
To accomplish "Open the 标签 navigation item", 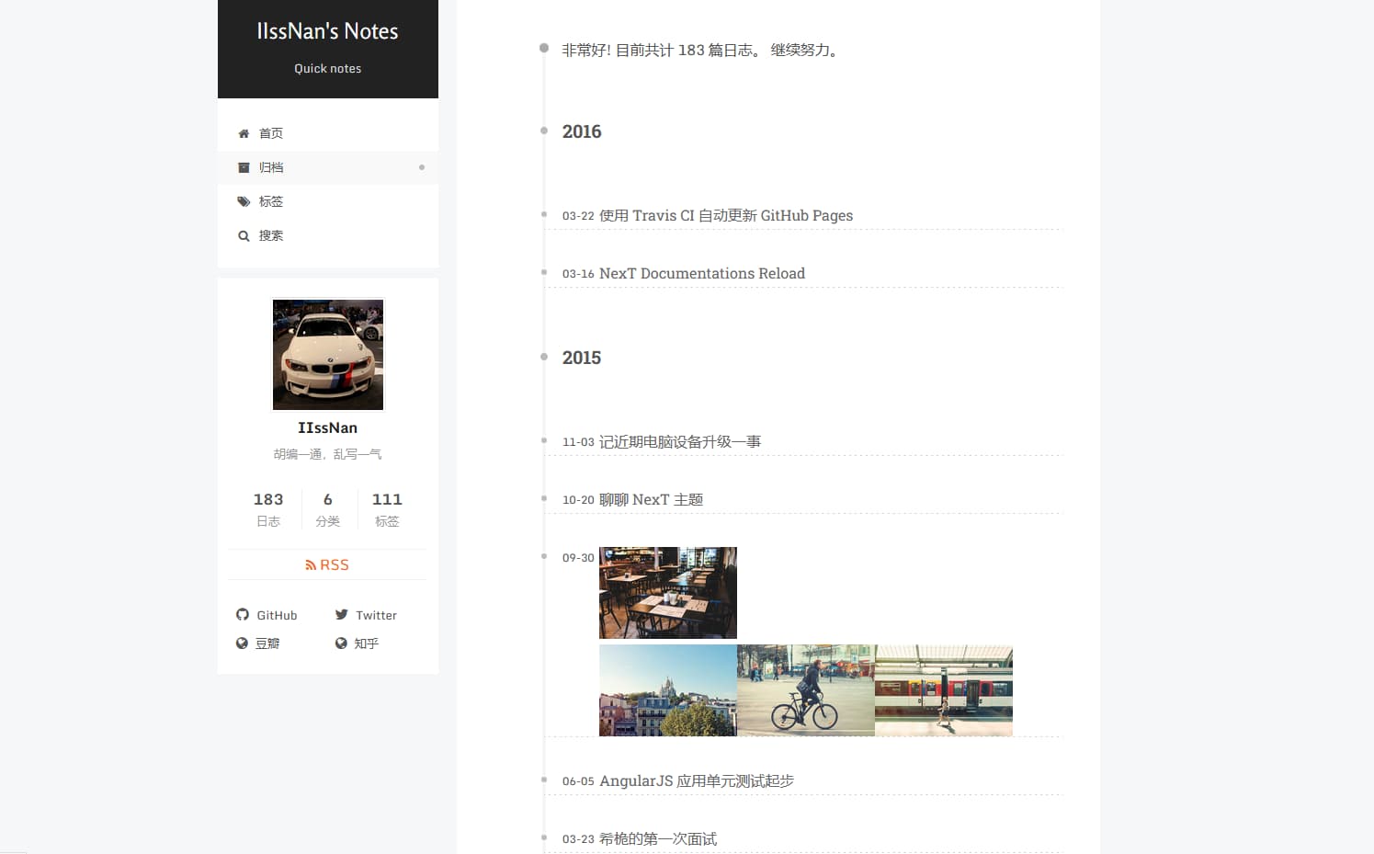I will 272,200.
